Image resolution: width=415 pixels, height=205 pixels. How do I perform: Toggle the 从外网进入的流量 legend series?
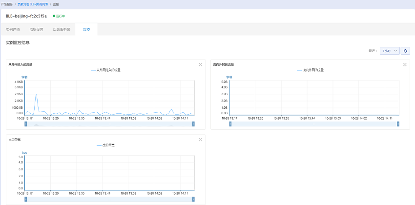click(x=105, y=70)
